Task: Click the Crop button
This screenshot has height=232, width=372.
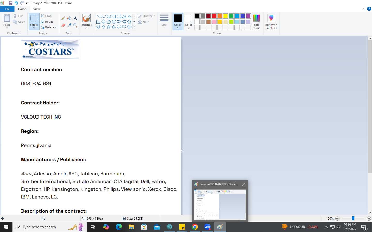Action: click(46, 16)
